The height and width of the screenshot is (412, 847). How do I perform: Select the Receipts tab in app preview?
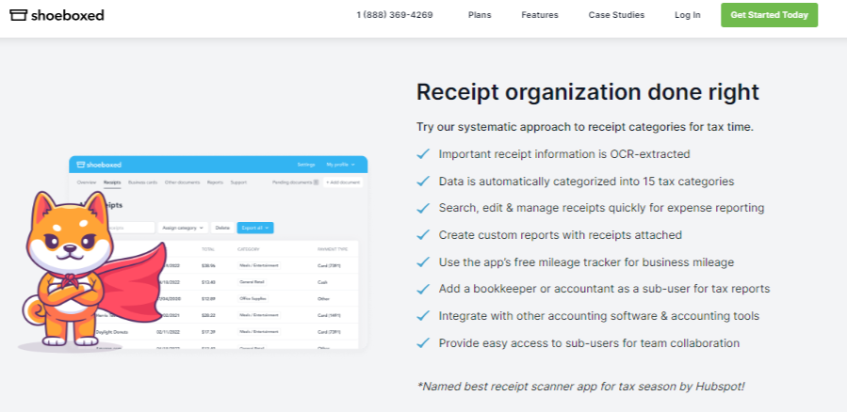point(112,182)
